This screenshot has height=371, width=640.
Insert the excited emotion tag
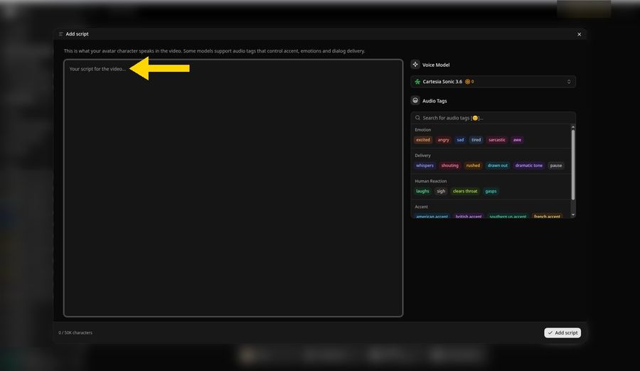tap(423, 139)
